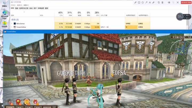The height and width of the screenshot is (108, 192).
Task: Sort by the 31% memory column header
Action: (x=68, y=14)
